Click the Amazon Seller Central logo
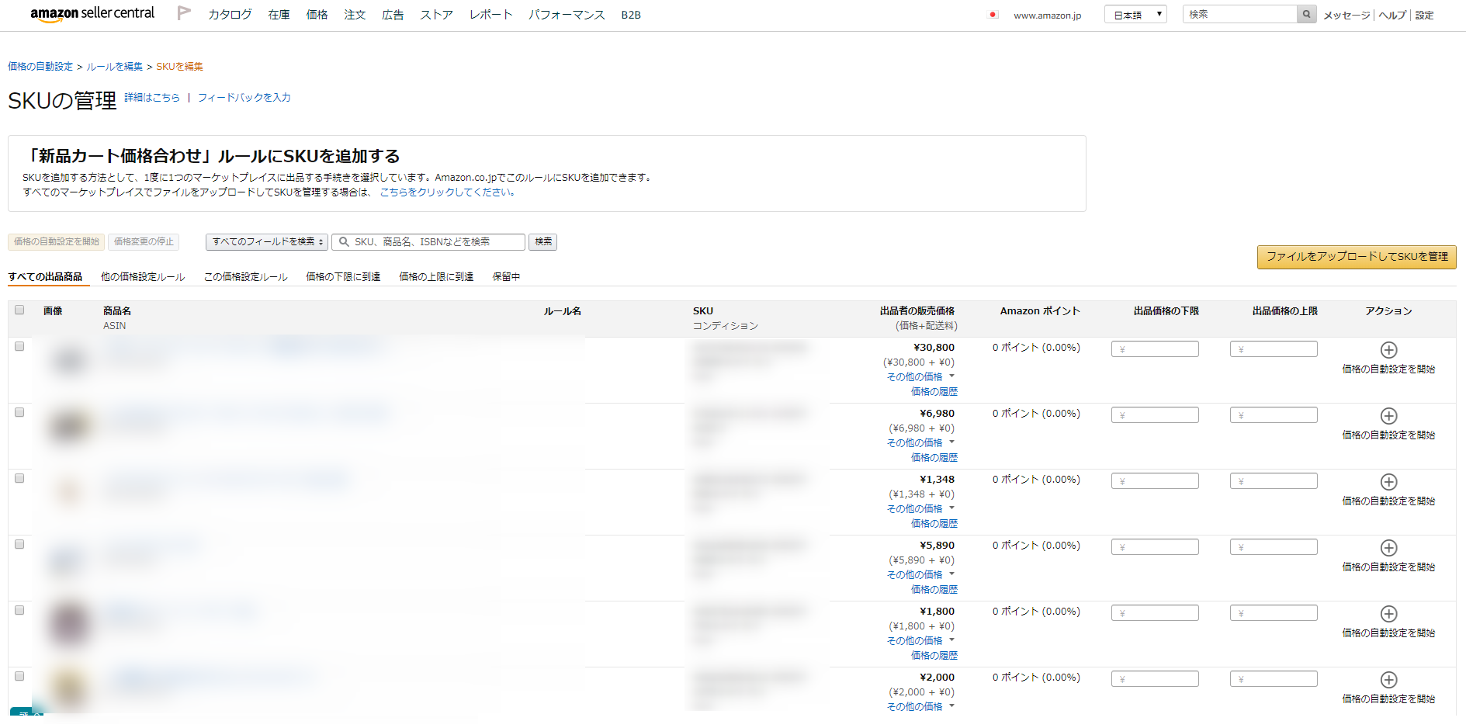This screenshot has width=1466, height=728. point(92,14)
